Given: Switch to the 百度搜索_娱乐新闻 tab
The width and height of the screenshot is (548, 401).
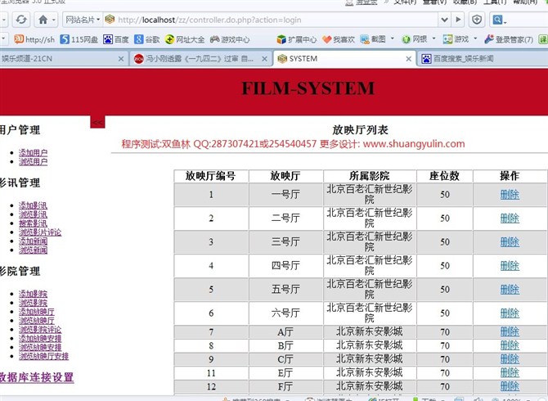Looking at the screenshot, I should pos(483,59).
